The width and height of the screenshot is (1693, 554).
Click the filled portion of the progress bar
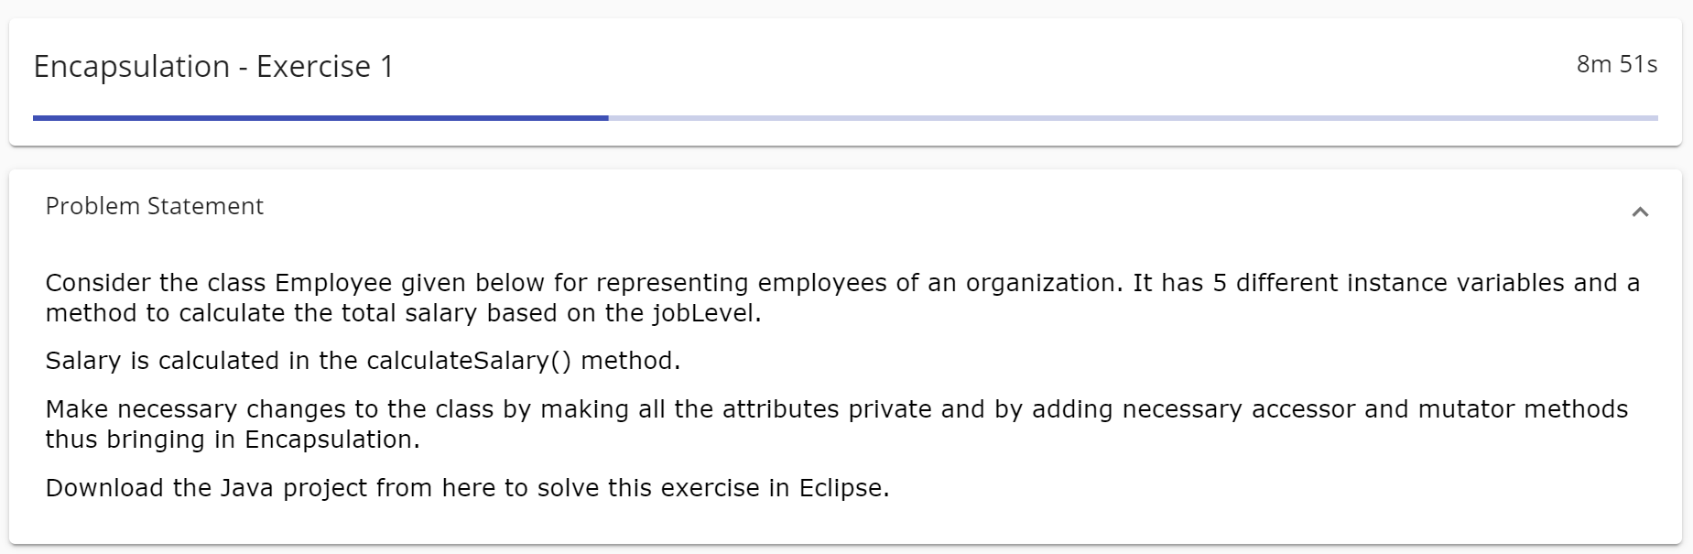320,117
